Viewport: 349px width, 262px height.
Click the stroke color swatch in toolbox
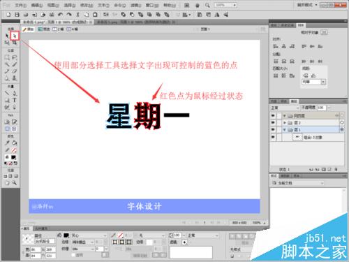coord(13,150)
